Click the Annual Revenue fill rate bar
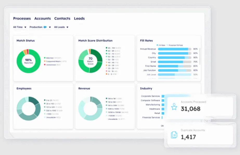Viewport: 240px width, 155px height. click(x=174, y=49)
